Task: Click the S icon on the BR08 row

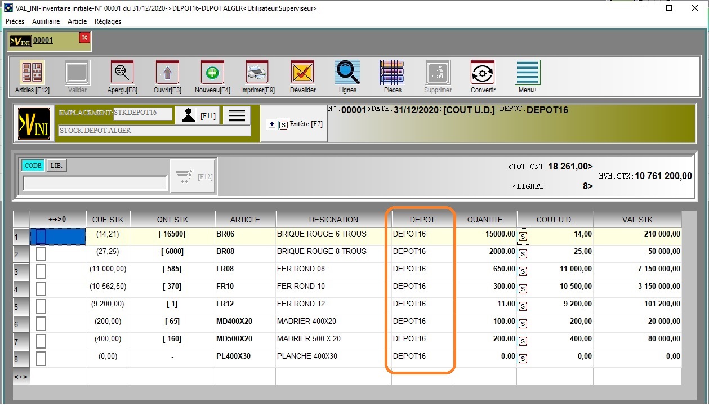Action: 523,253
